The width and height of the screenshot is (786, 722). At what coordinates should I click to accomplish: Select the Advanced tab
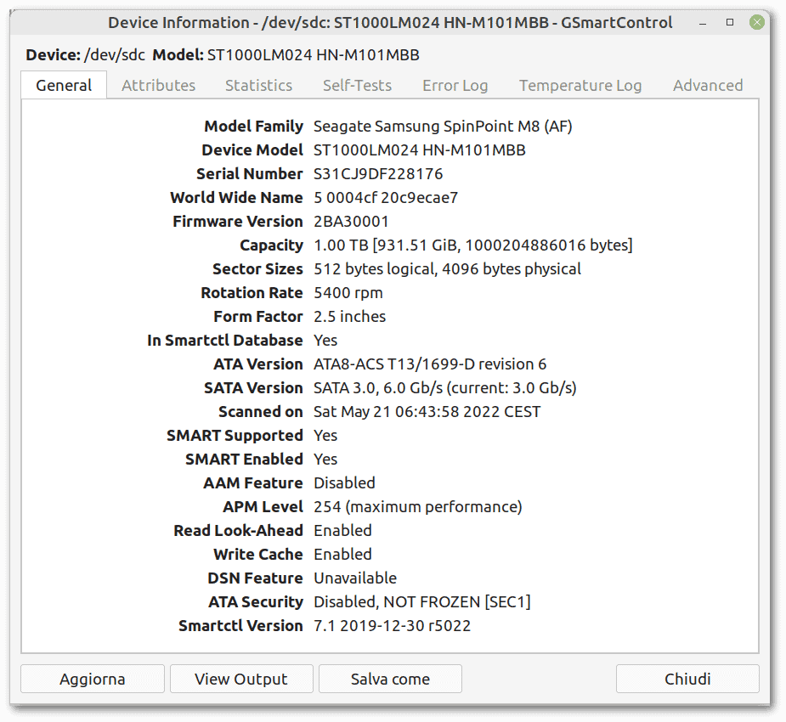click(x=708, y=85)
